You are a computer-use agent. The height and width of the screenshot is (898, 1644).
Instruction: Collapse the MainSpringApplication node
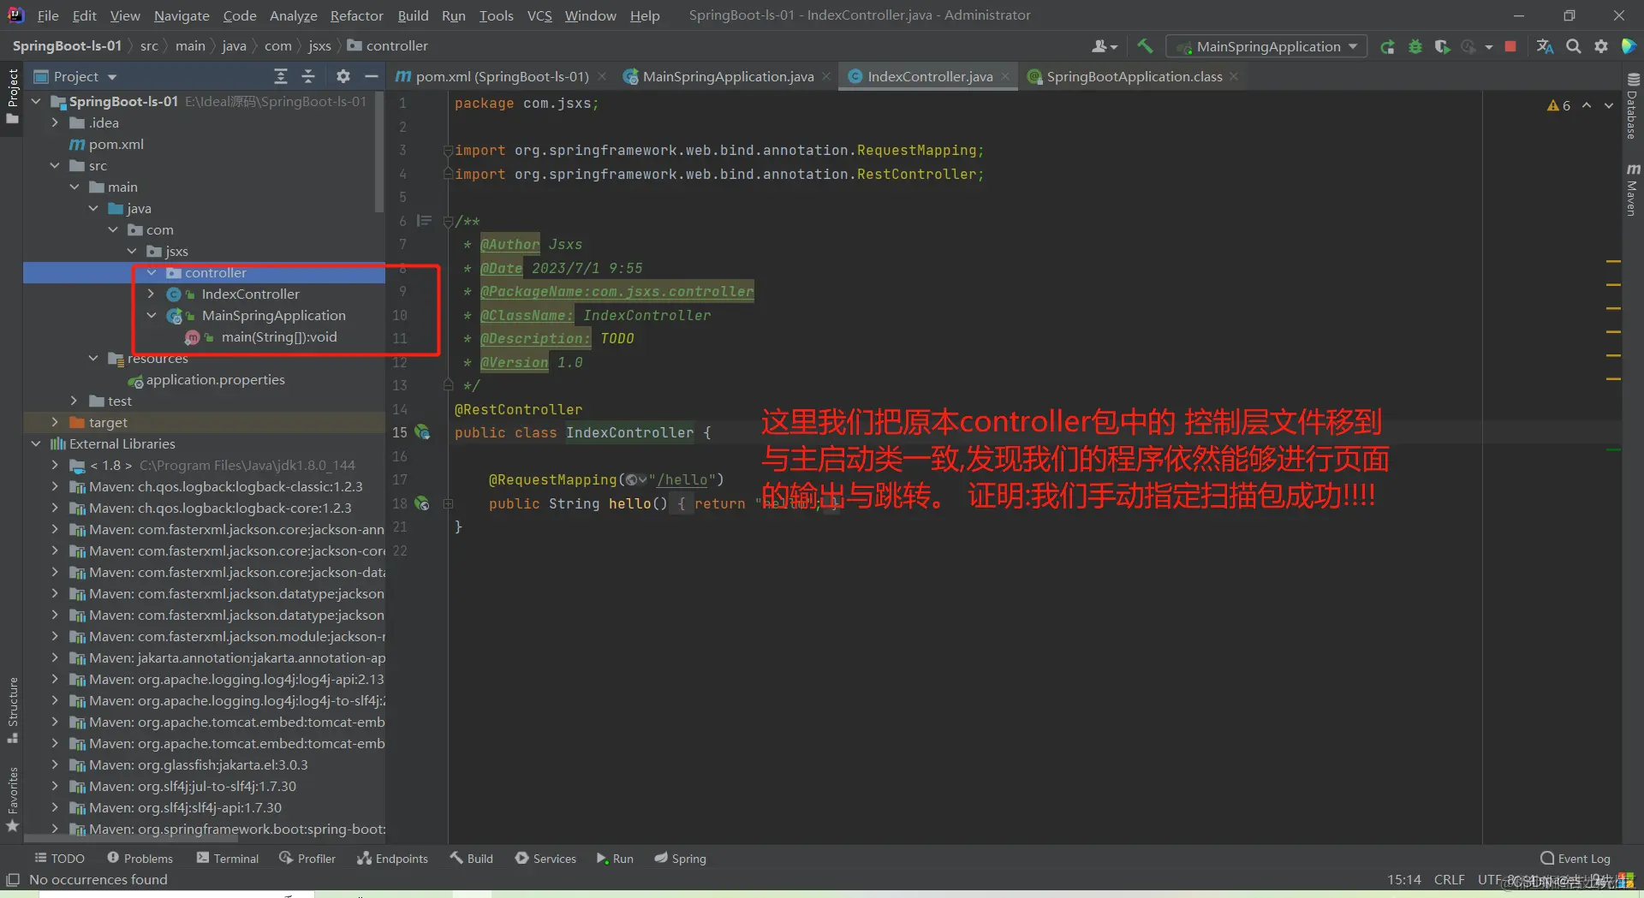pos(152,315)
